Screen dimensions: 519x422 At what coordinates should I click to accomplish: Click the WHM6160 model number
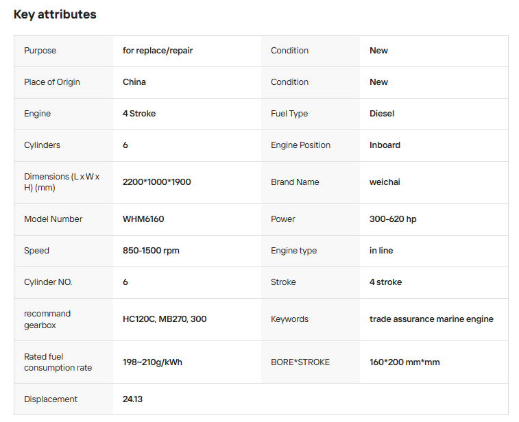143,219
